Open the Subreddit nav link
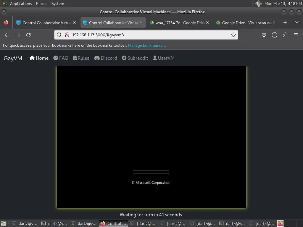Screen dimensions: 303x227 click(x=135, y=58)
